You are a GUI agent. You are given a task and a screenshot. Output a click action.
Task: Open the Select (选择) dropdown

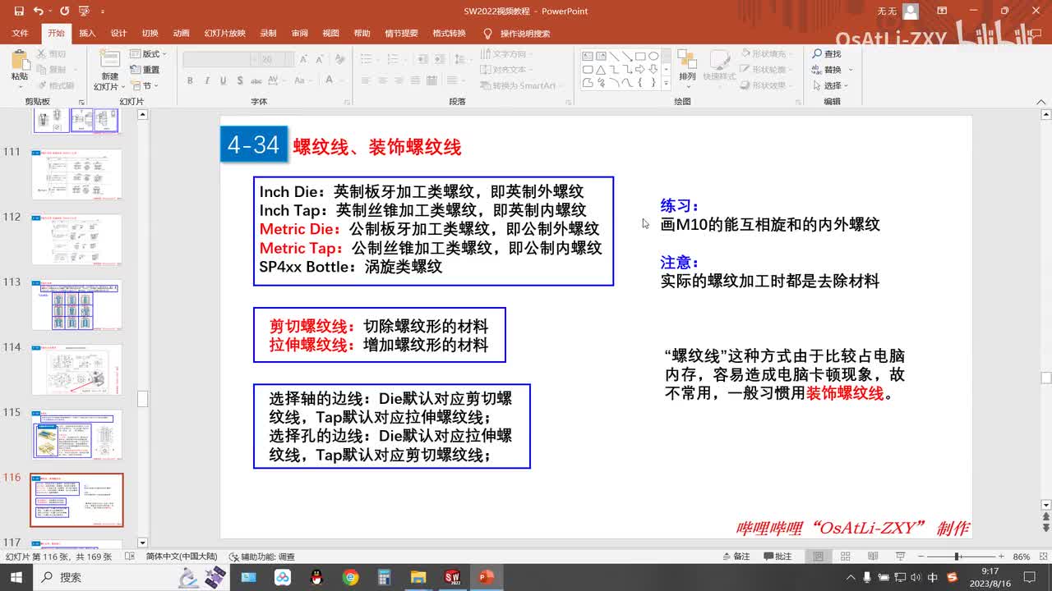point(831,85)
